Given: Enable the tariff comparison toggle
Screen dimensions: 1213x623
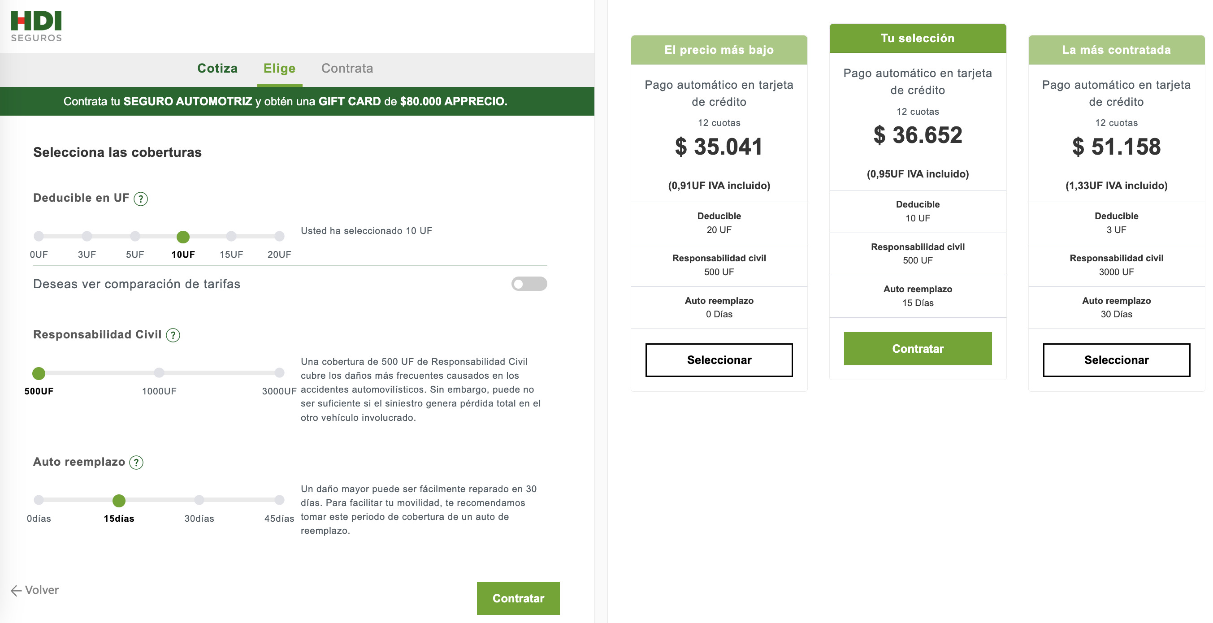Looking at the screenshot, I should pyautogui.click(x=530, y=283).
